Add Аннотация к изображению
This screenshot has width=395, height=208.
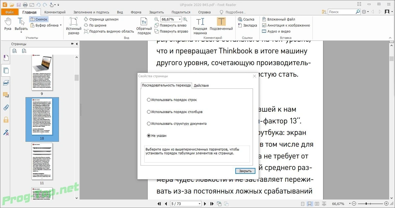pos(286,25)
